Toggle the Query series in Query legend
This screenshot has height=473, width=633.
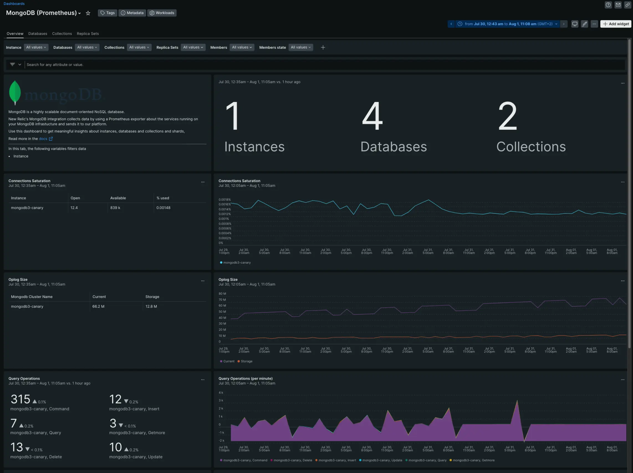426,460
